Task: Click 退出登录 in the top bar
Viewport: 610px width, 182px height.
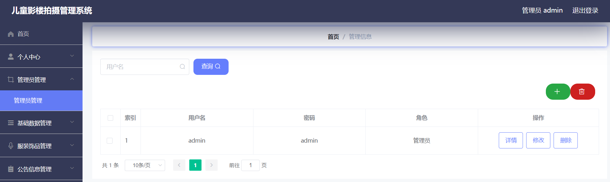Action: pos(585,10)
